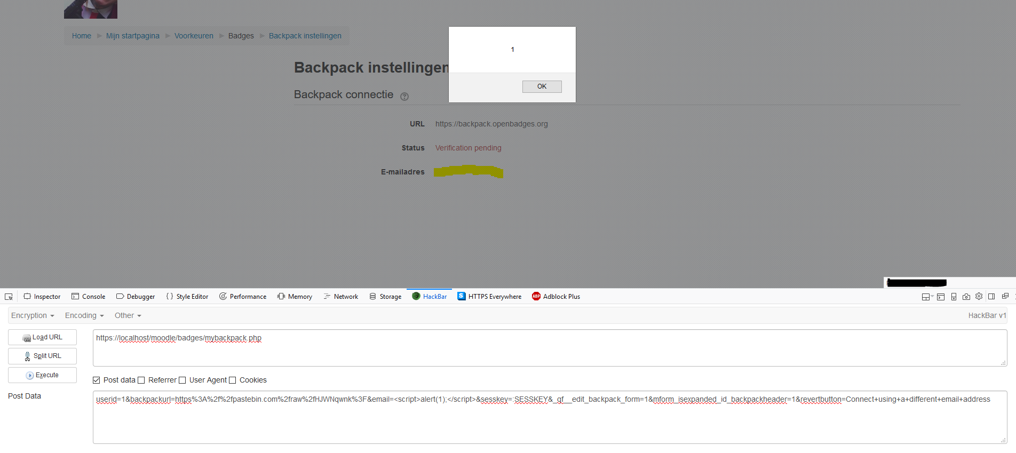
Task: Click the HackBar v1 label
Action: 987,315
